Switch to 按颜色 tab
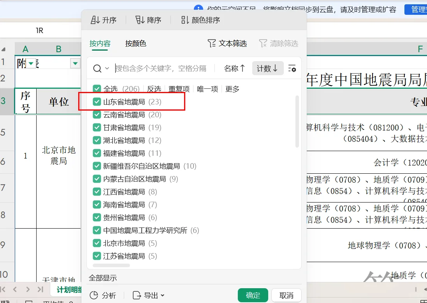427x303 pixels. coord(135,43)
